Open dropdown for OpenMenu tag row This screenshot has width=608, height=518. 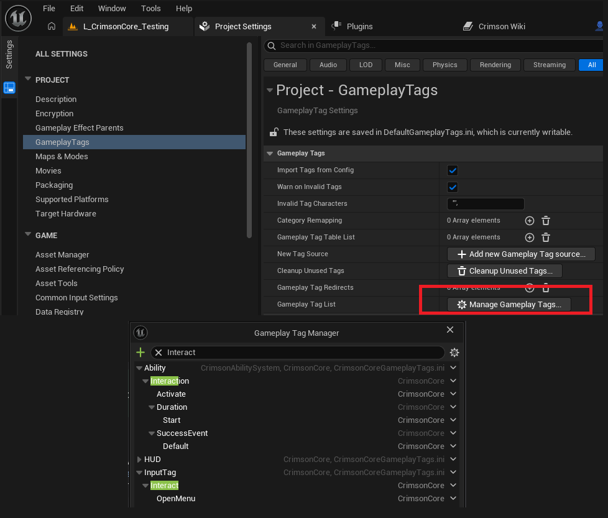click(453, 498)
